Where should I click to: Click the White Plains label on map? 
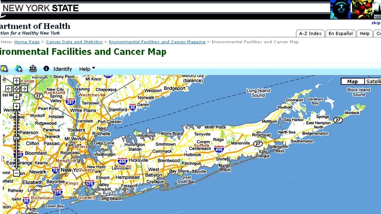(x=83, y=110)
